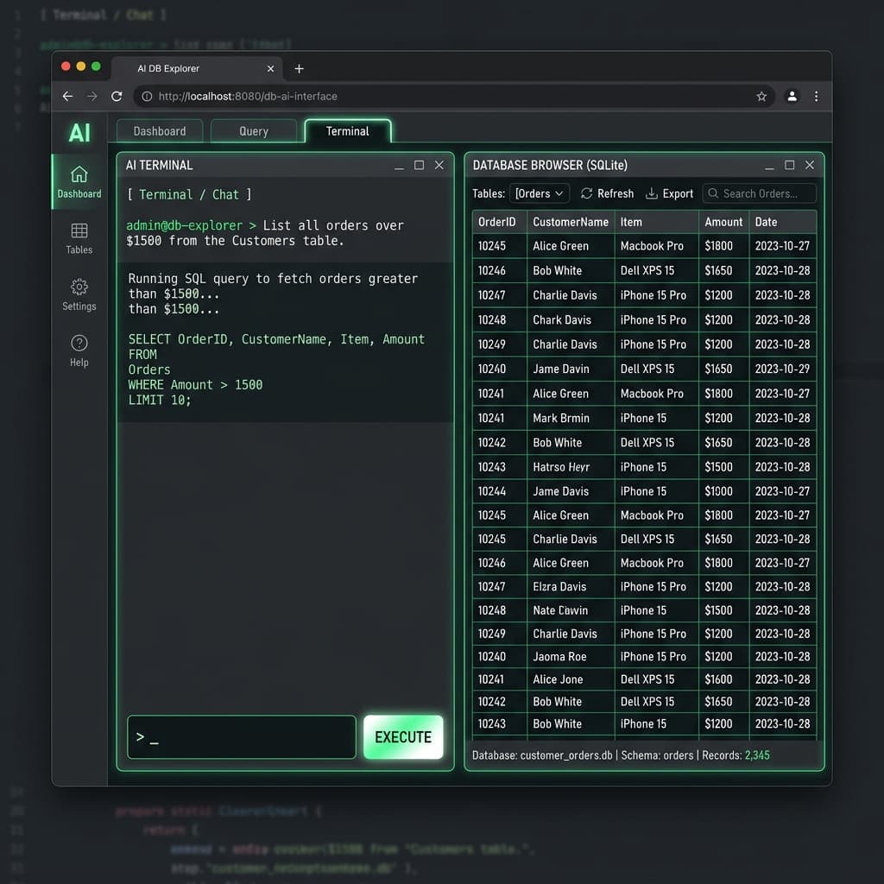Click the red macOS close window dot
Image resolution: width=884 pixels, height=884 pixels.
(66, 66)
